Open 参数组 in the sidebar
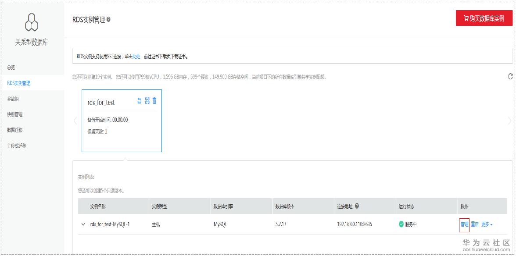 coord(13,99)
